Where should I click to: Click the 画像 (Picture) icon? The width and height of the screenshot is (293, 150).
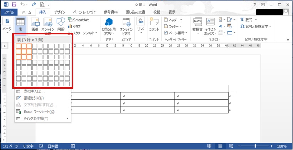pos(35,25)
